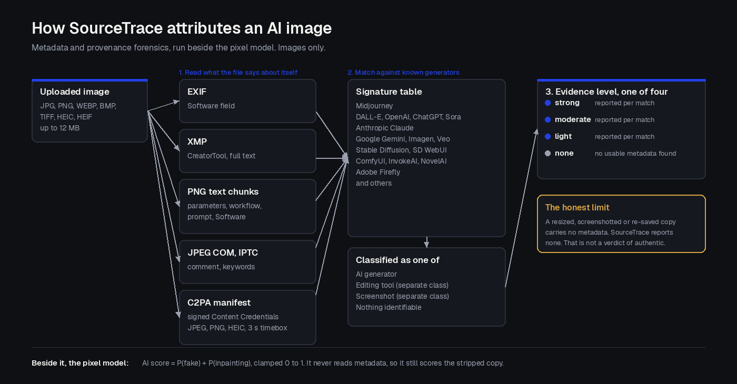Click 'up to 12 MB' text
Viewport: 737px width, 384px height.
(60, 128)
